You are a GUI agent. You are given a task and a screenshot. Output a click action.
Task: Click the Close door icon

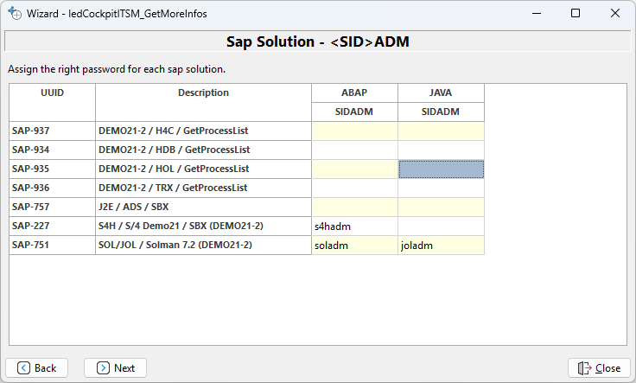tap(585, 367)
